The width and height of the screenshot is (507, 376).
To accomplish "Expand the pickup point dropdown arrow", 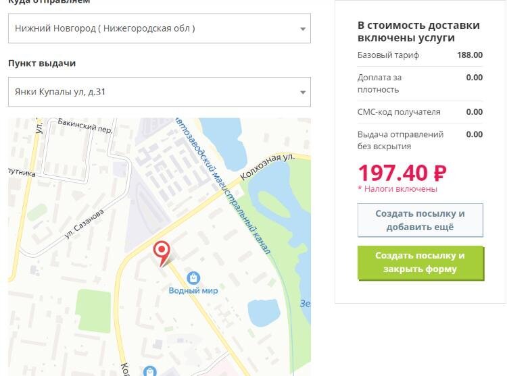I will point(303,92).
